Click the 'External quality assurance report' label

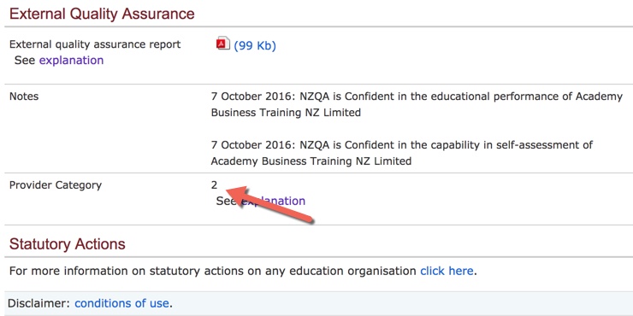(x=95, y=44)
